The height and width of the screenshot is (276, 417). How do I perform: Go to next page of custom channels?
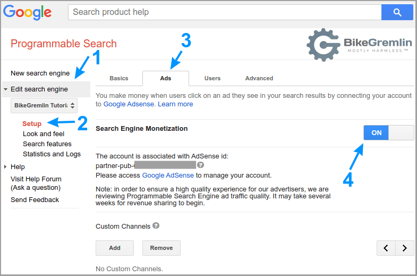coord(405,248)
